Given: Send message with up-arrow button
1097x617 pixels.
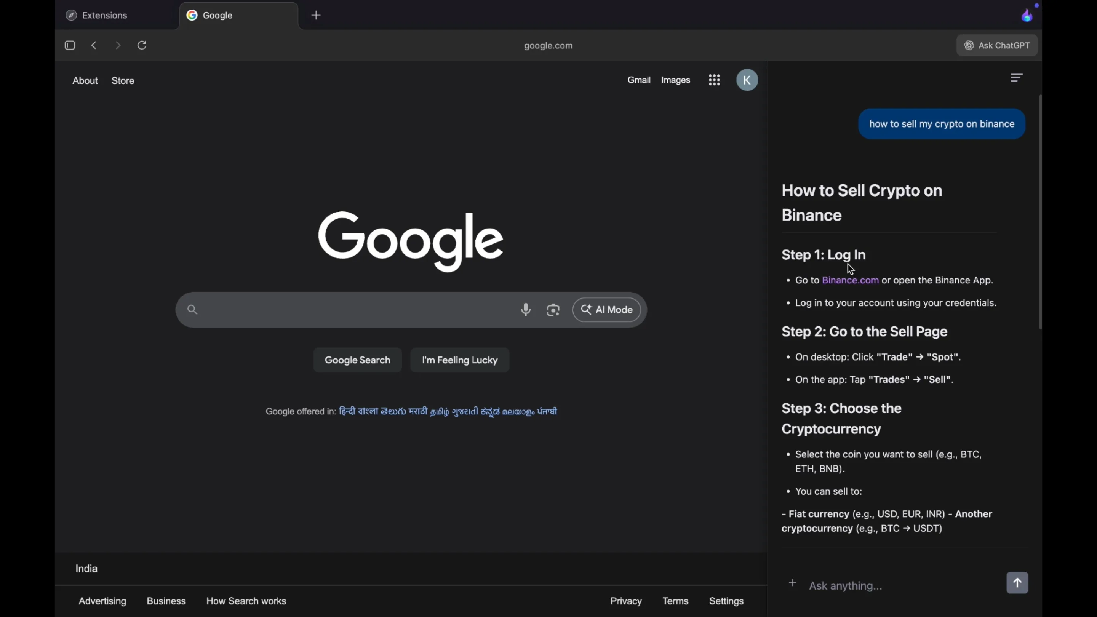Looking at the screenshot, I should point(1017,582).
